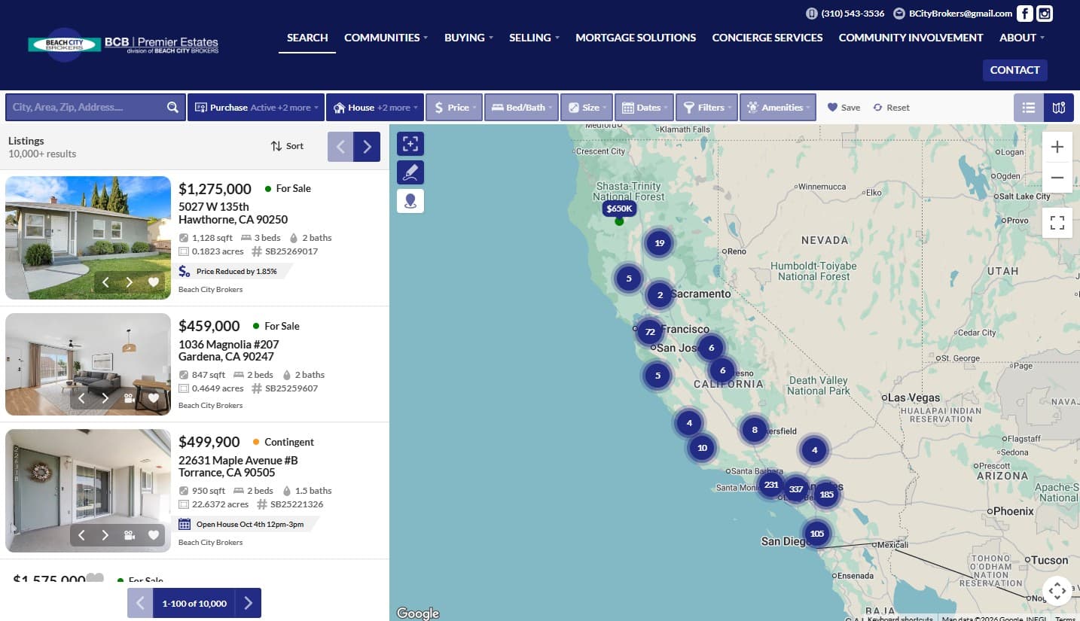
Task: Favorite the 1036 Magnolia #207 listing
Action: (x=154, y=398)
